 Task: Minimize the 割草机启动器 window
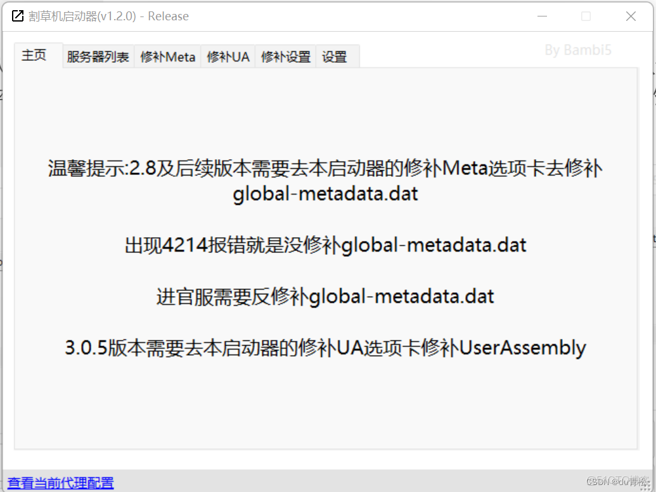[542, 16]
